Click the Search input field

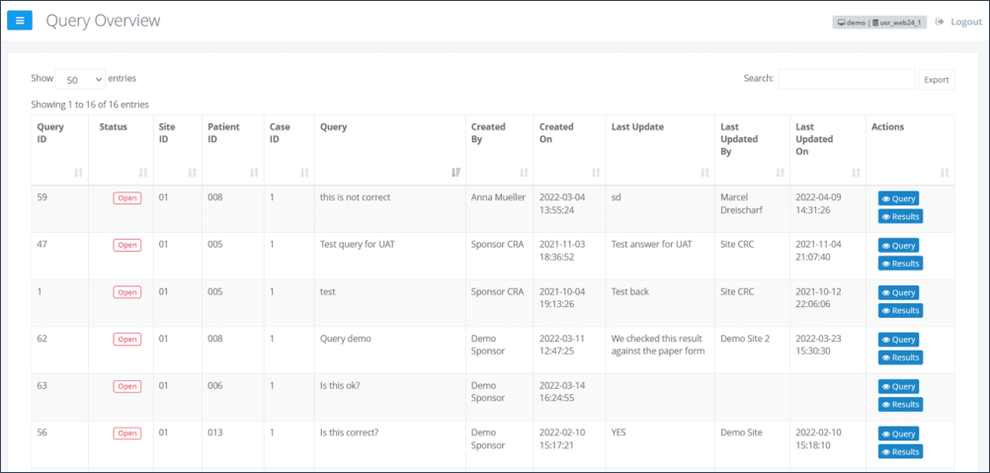(846, 79)
